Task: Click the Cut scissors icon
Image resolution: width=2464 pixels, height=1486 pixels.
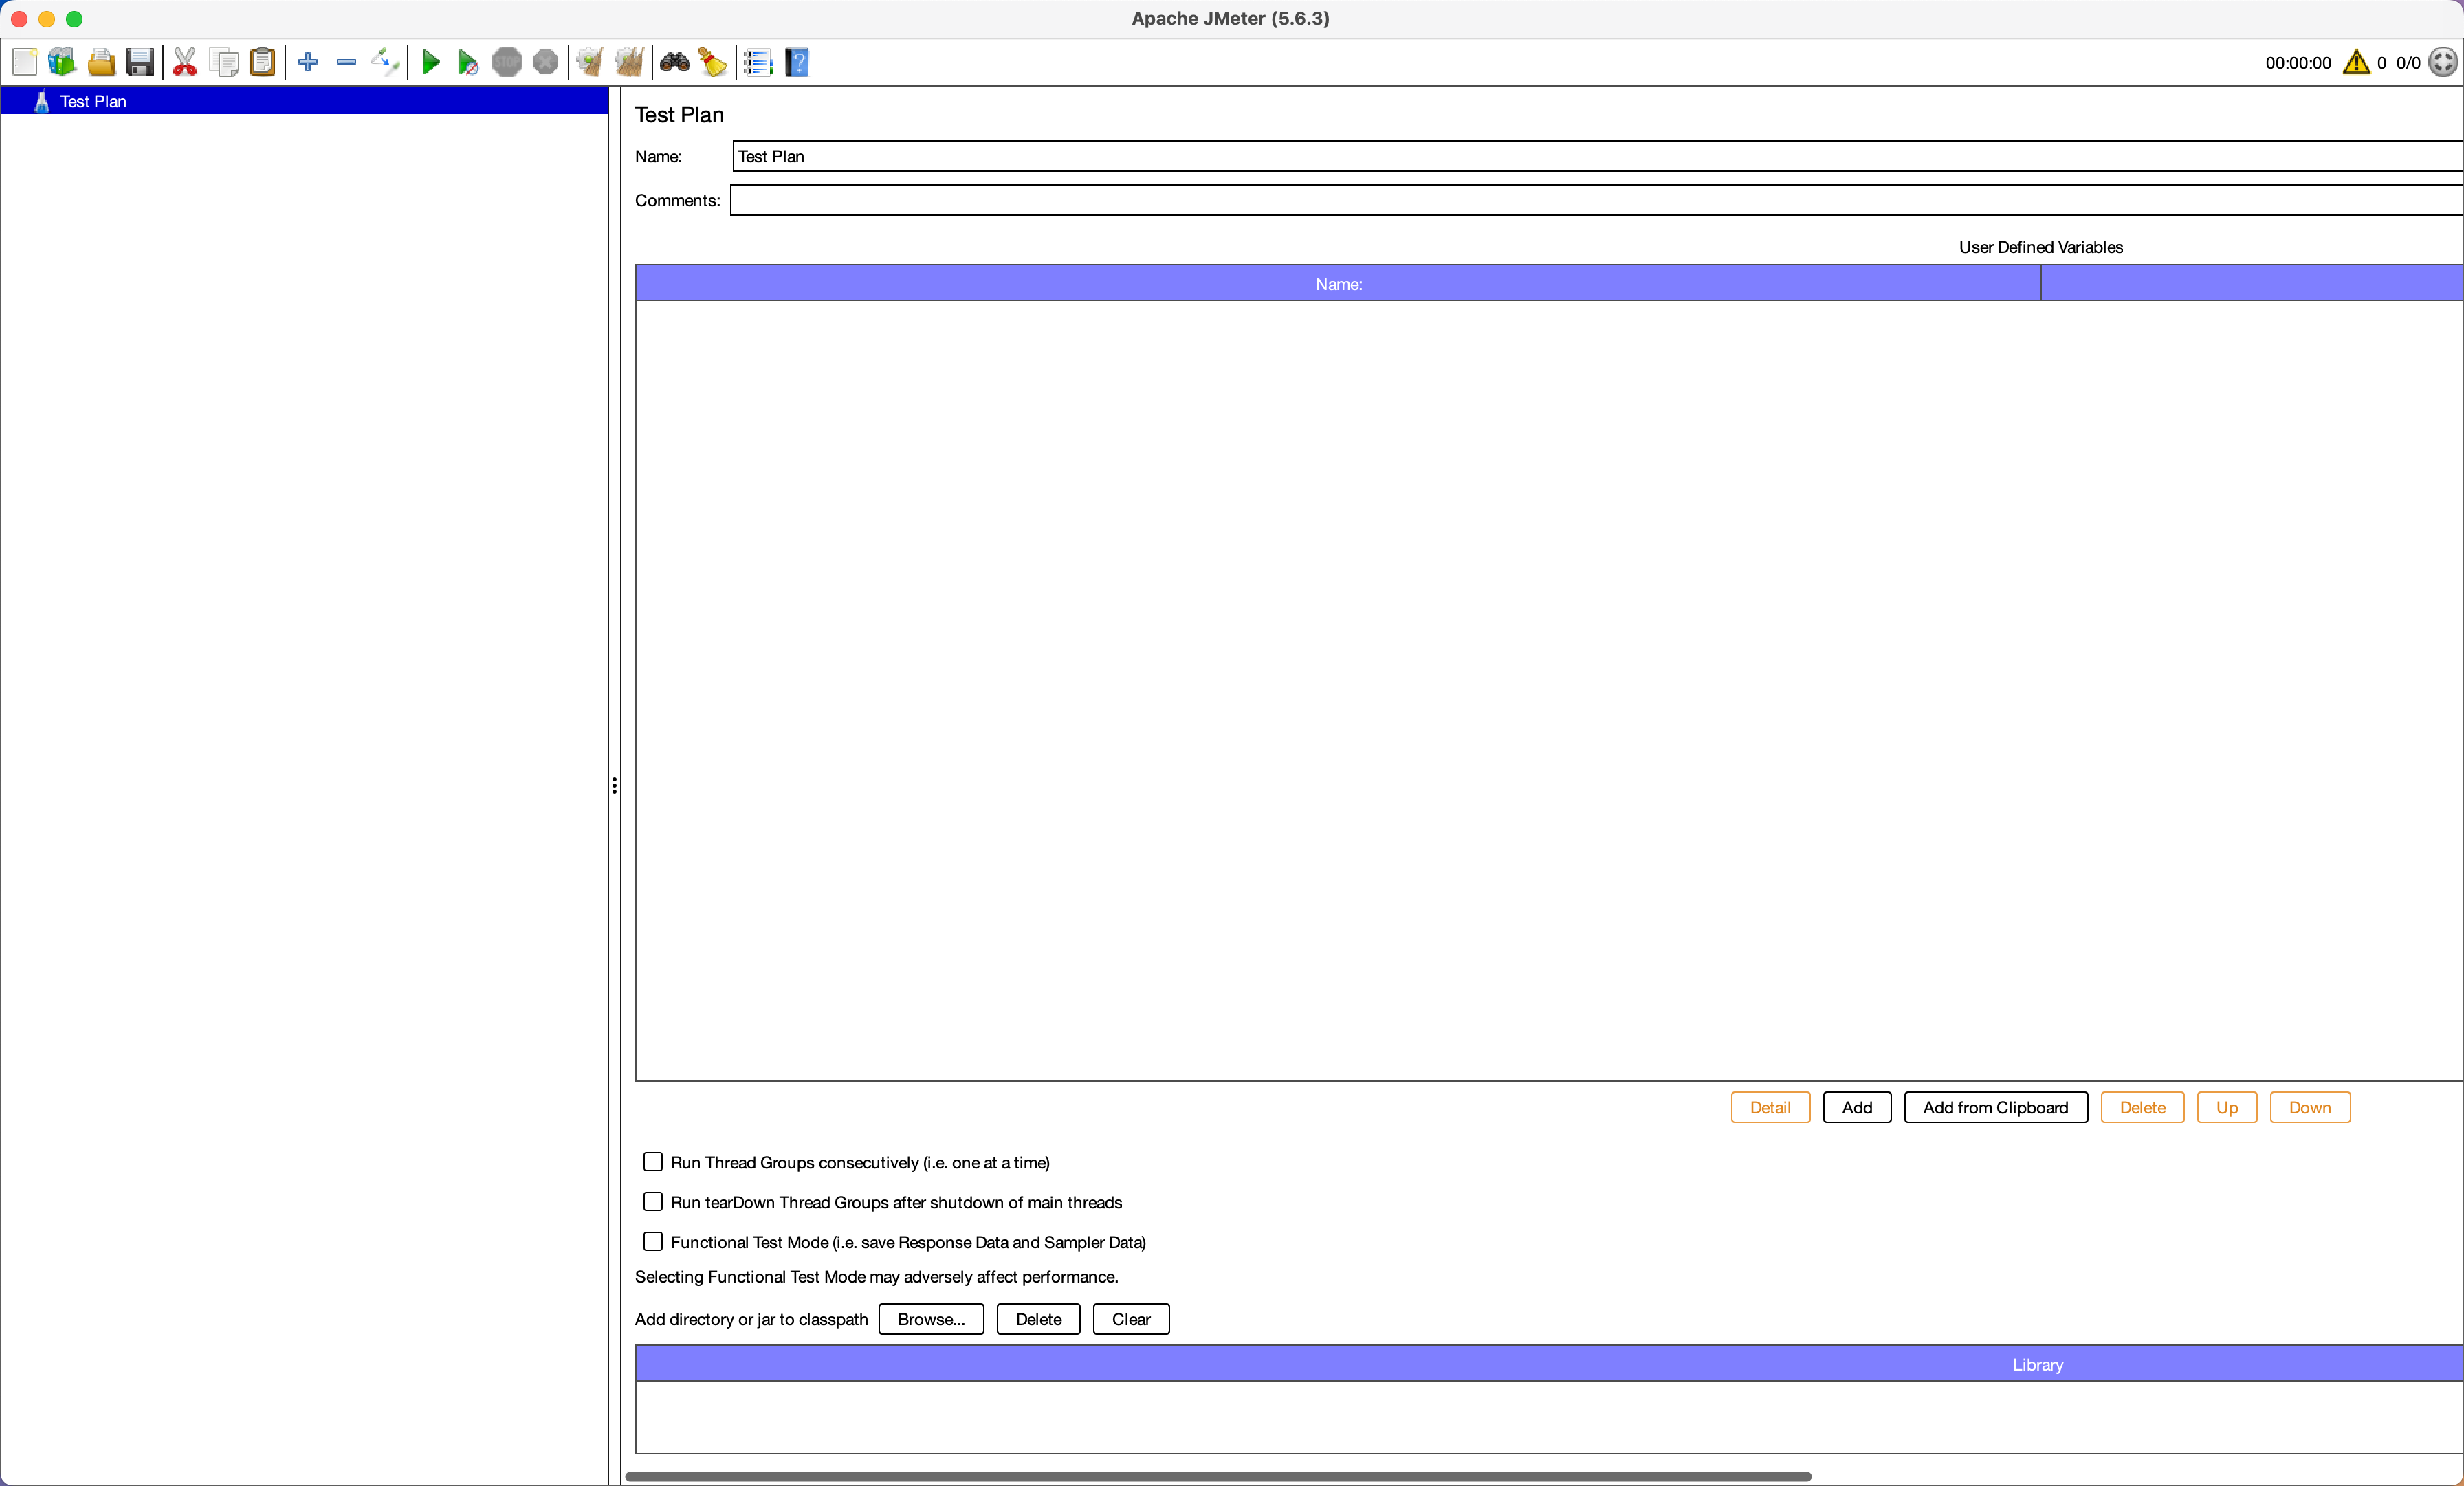Action: [185, 62]
